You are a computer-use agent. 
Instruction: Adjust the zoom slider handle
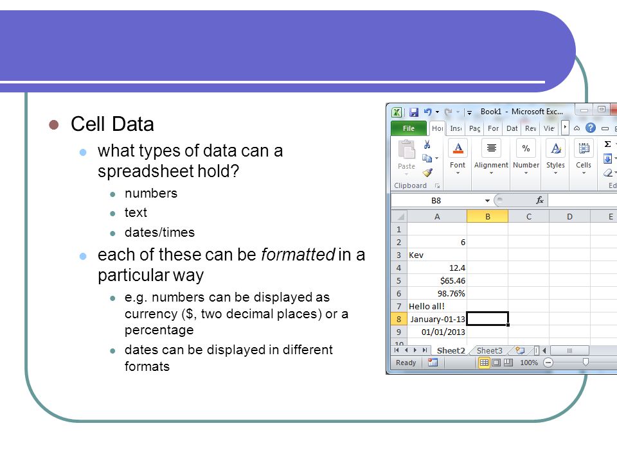(586, 362)
